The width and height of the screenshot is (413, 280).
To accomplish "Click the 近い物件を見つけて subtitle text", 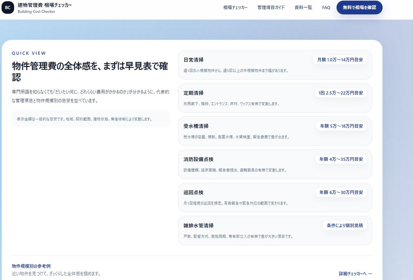I will point(56,274).
